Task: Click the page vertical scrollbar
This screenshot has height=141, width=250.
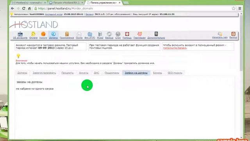Action: pyautogui.click(x=241, y=43)
